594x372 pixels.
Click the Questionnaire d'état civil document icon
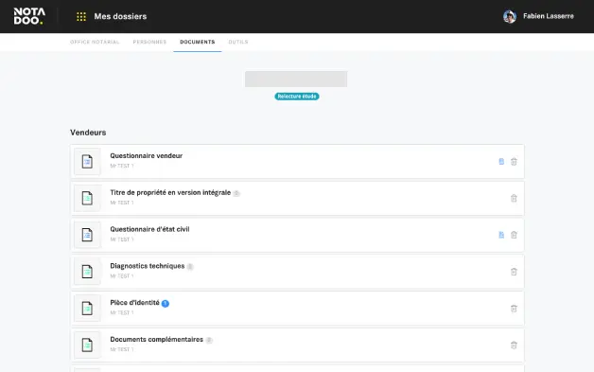87,235
